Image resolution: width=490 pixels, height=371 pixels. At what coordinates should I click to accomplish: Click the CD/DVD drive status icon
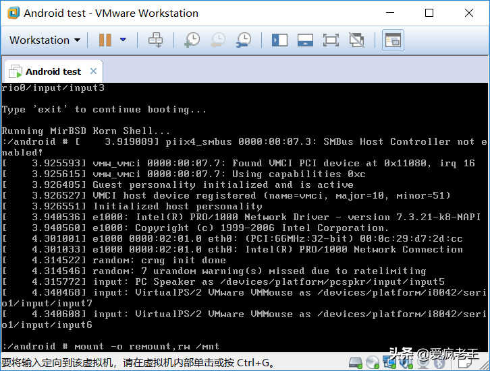click(373, 362)
